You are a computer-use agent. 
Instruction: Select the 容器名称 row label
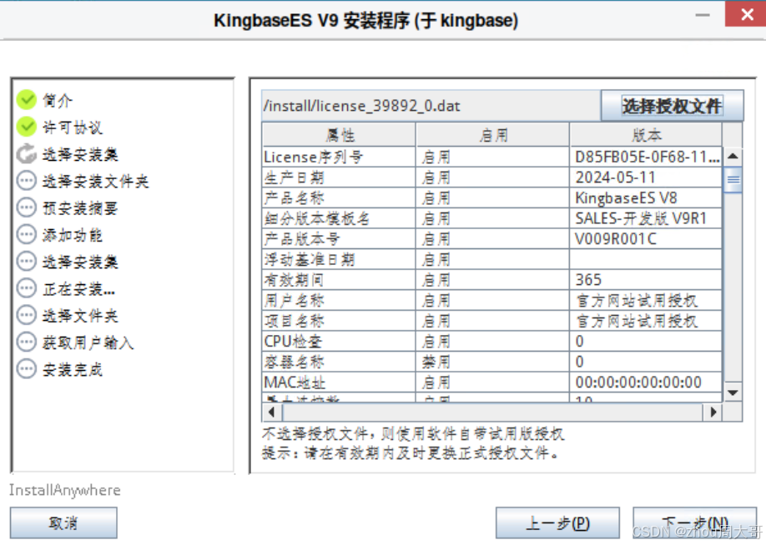pos(294,362)
